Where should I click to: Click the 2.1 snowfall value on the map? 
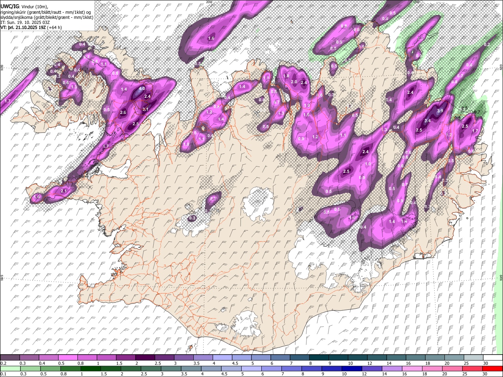64,191
